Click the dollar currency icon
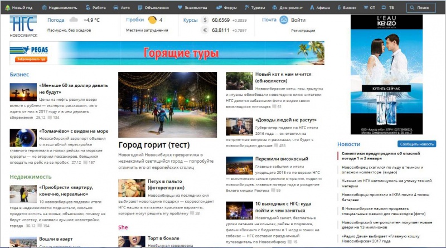 tap(205, 20)
